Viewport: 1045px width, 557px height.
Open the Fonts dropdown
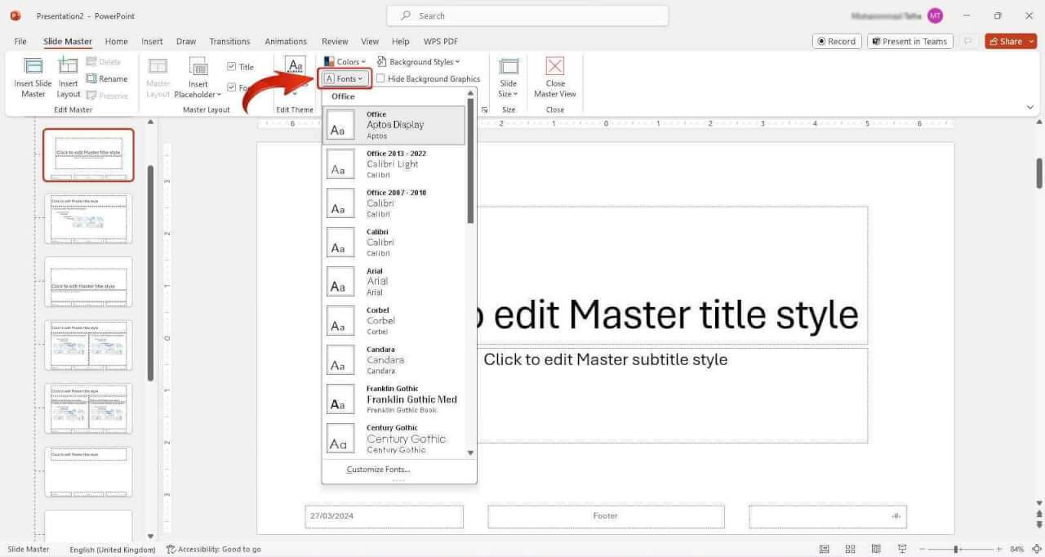345,78
